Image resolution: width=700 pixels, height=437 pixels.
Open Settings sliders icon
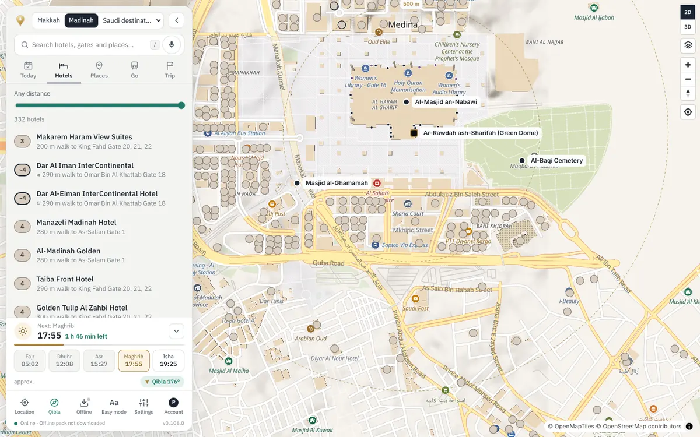[143, 406]
